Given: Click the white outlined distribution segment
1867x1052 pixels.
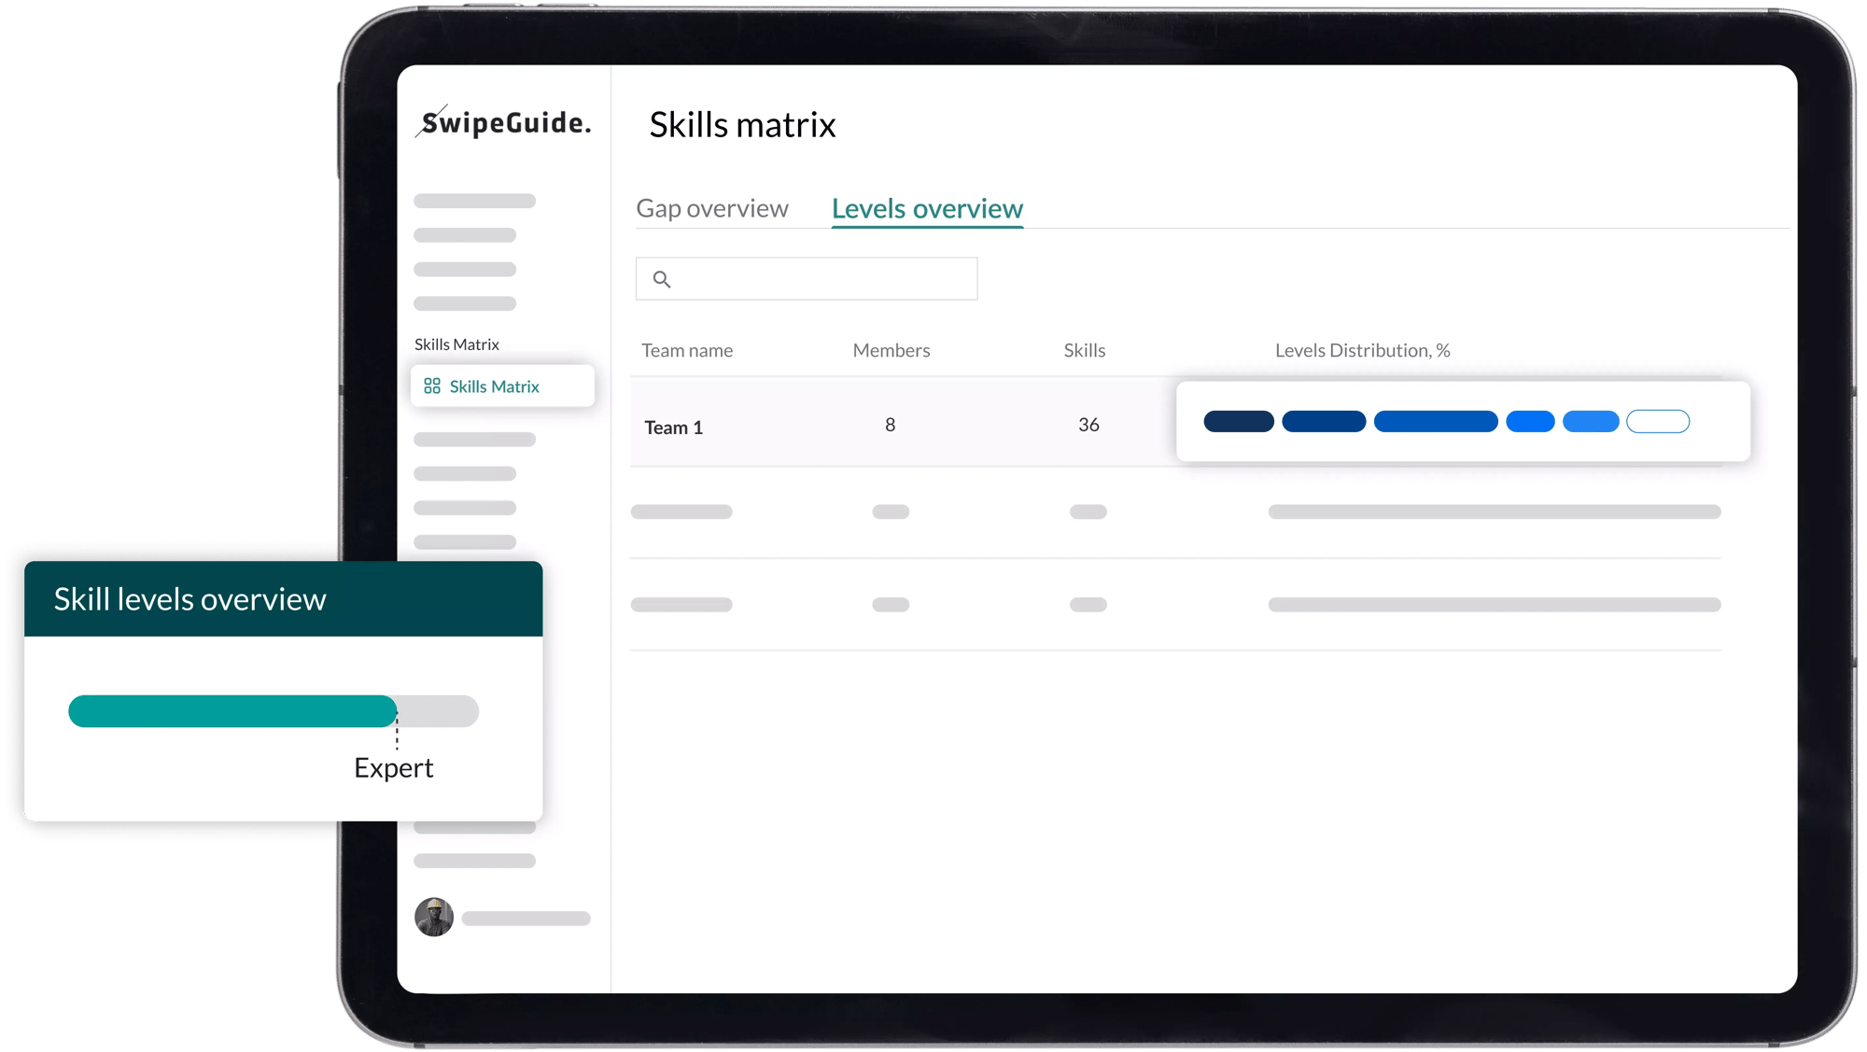Looking at the screenshot, I should tap(1658, 422).
